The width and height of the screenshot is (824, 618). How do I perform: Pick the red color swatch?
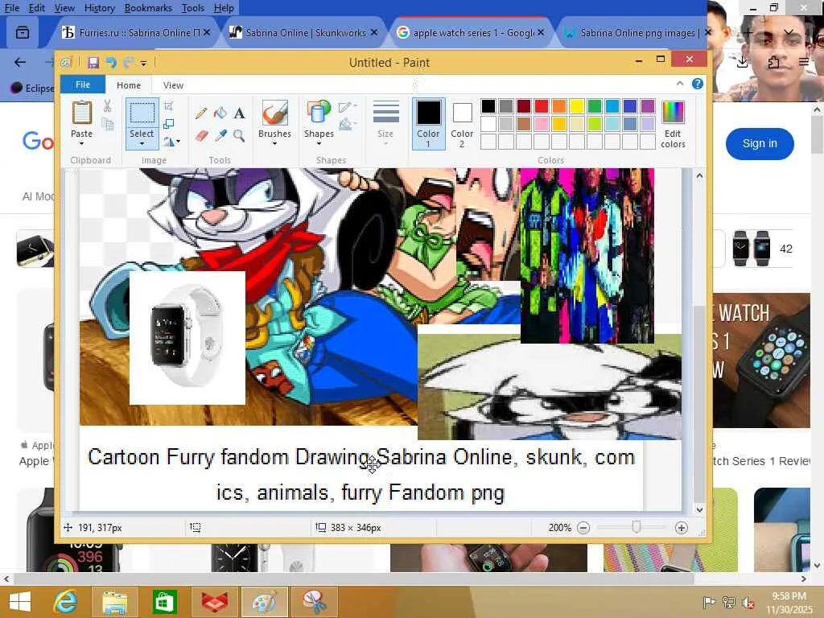tap(542, 106)
